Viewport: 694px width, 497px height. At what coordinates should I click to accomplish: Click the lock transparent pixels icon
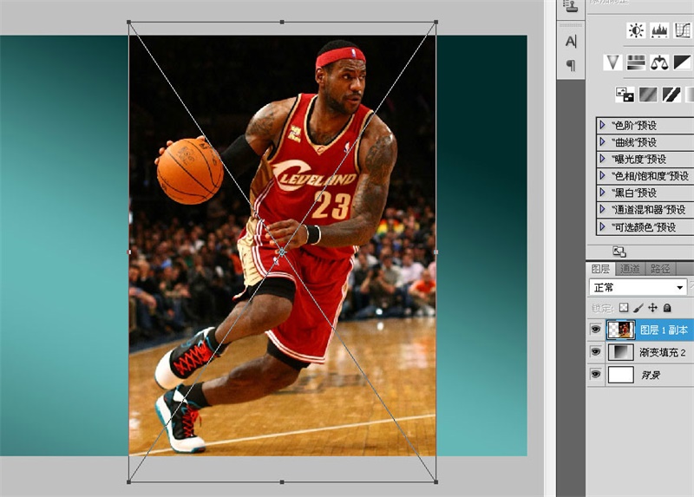click(623, 308)
